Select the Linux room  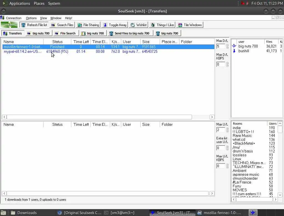(237, 159)
